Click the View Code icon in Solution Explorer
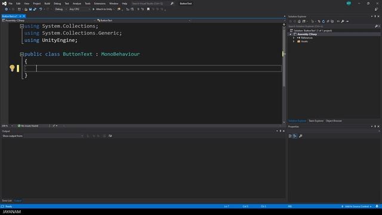The width and height of the screenshot is (382, 215). pyautogui.click(x=338, y=21)
